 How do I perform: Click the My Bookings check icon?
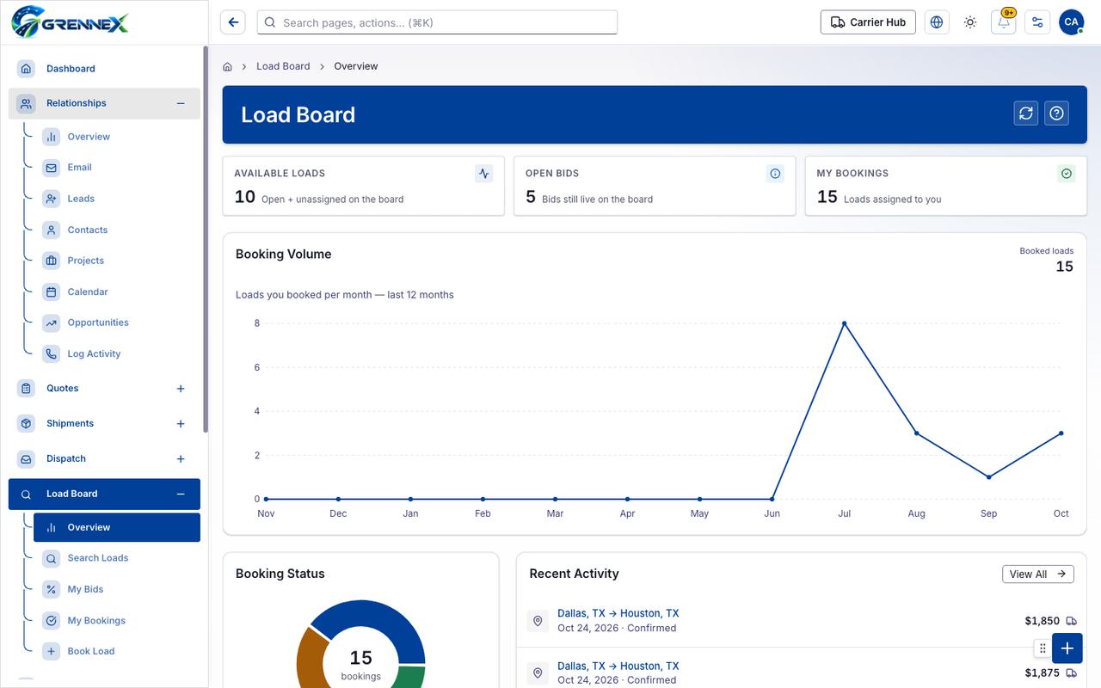coord(1067,174)
